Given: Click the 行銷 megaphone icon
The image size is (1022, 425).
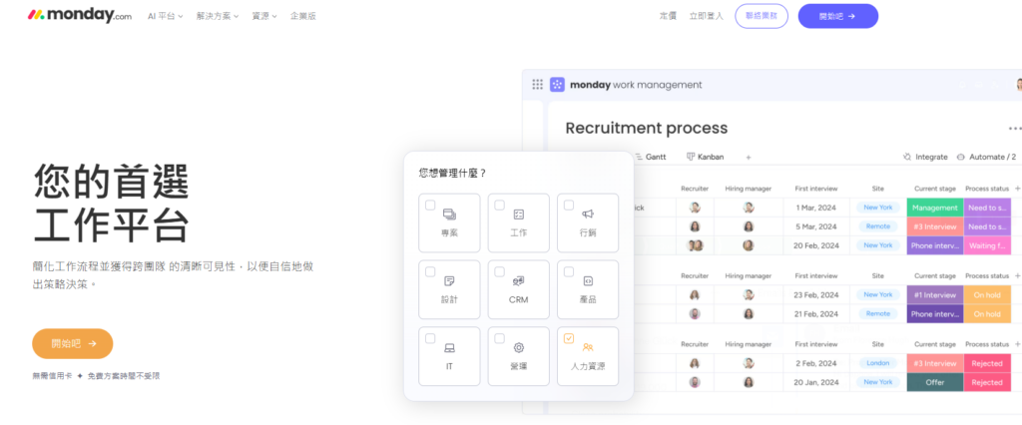Looking at the screenshot, I should point(588,213).
